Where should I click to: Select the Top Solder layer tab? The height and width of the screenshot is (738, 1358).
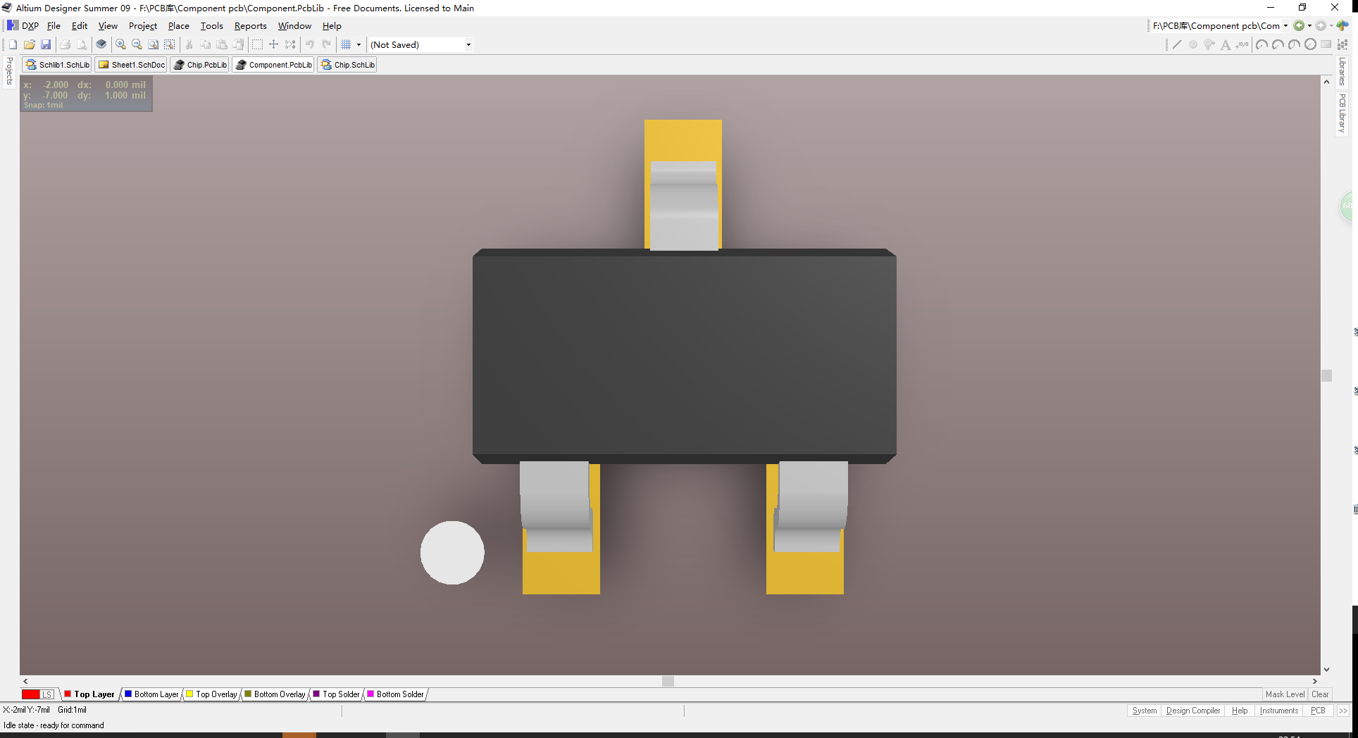pyautogui.click(x=336, y=694)
